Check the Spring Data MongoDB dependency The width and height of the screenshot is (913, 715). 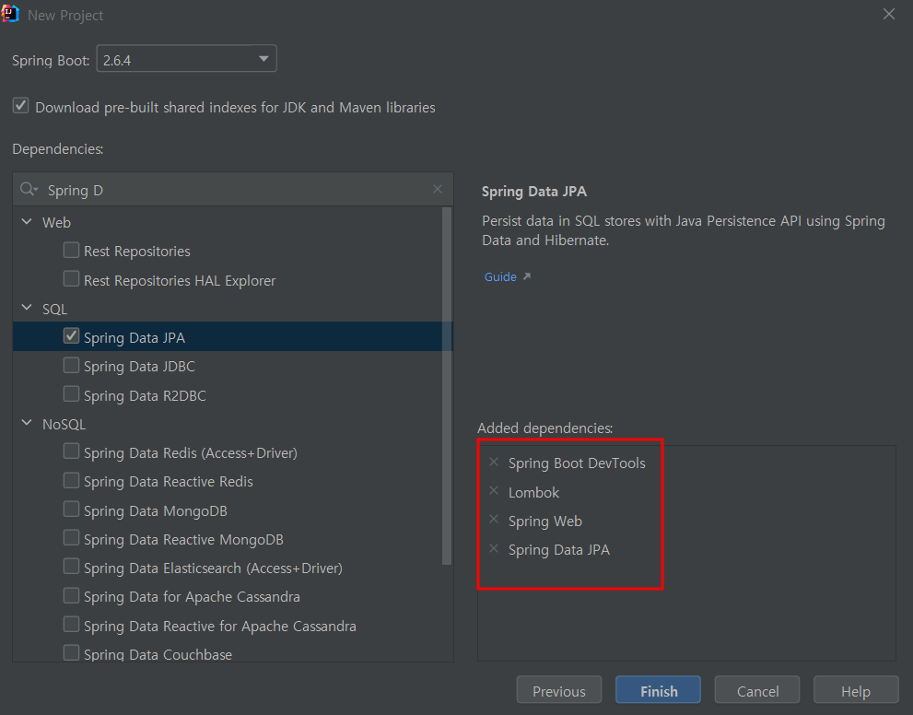tap(71, 510)
